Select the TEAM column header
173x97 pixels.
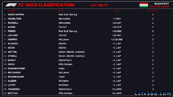tap(61, 11)
